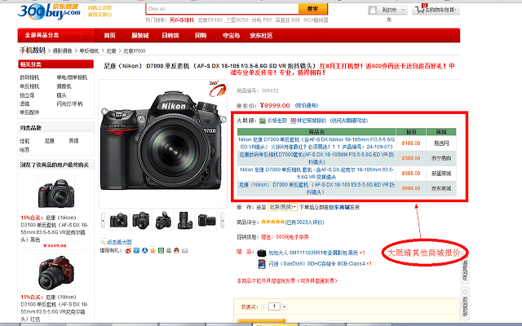This screenshot has height=326, width=522.
Task: Click the magnifier 点击看大图 link
Action: (116, 242)
